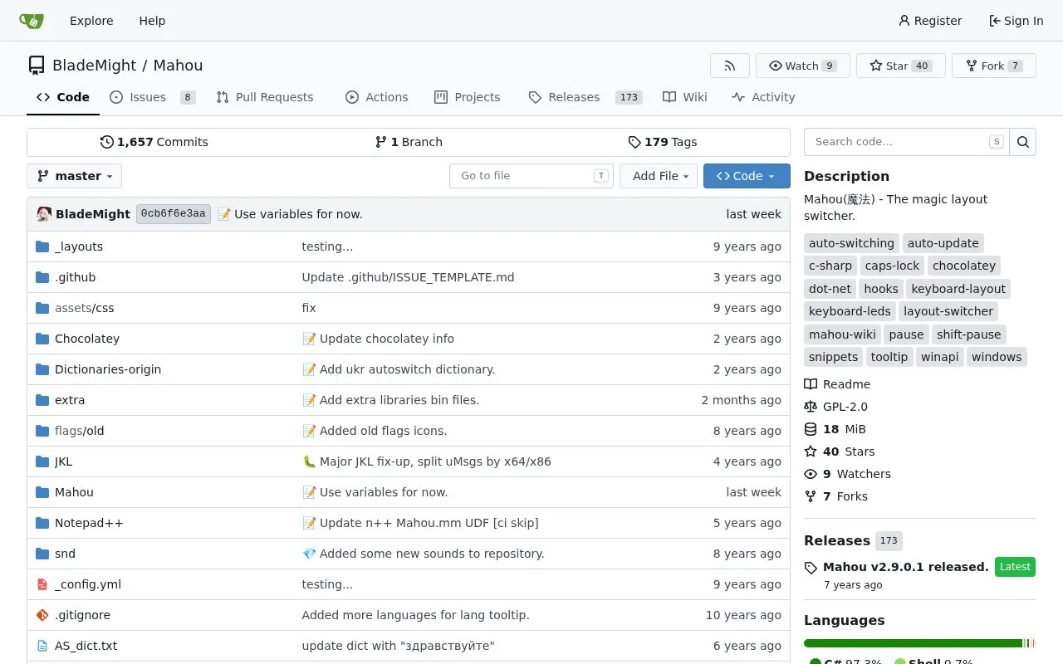Open the Wiki tab
The width and height of the screenshot is (1063, 664).
coord(685,97)
